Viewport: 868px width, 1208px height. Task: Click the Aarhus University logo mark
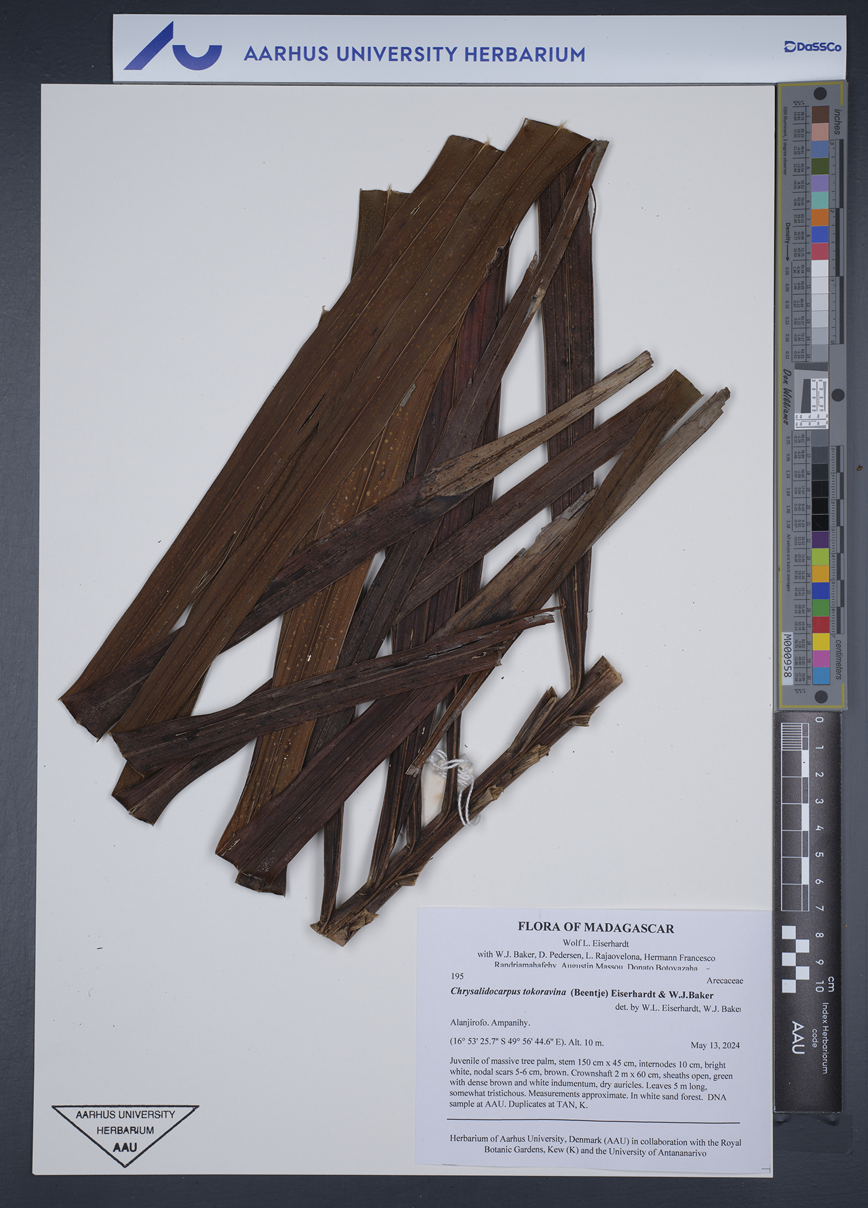(172, 47)
